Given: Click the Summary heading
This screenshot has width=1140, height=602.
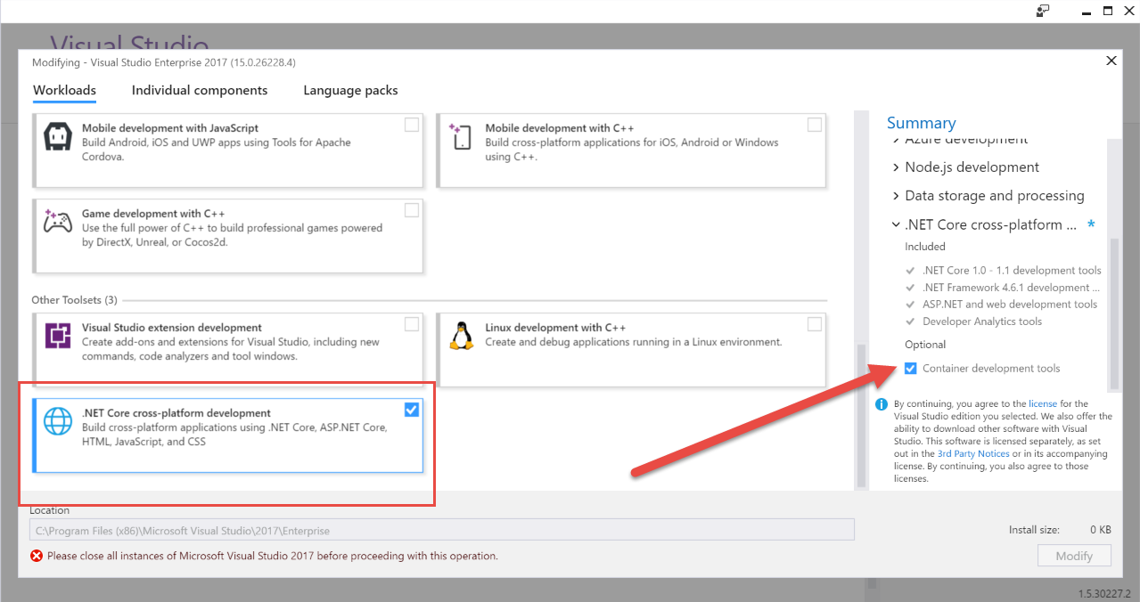Looking at the screenshot, I should click(921, 124).
